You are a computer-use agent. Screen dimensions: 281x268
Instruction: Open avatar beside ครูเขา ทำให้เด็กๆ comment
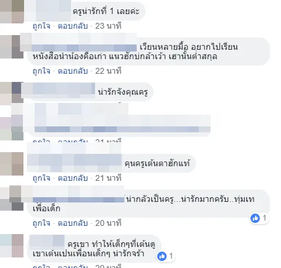[x=12, y=246]
